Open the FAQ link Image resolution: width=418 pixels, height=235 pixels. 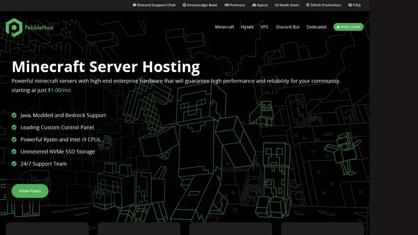pos(355,5)
